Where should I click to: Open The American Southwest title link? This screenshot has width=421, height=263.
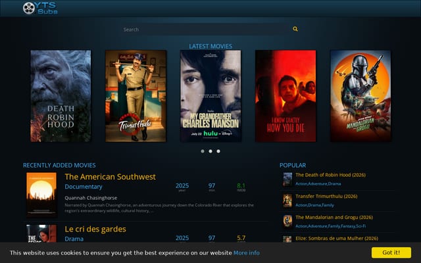(110, 177)
